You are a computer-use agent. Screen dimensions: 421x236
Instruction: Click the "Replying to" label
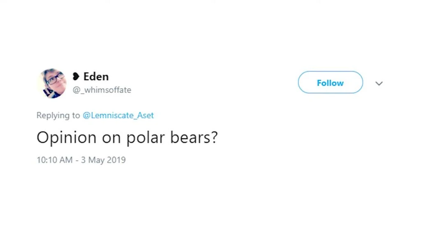[58, 116]
